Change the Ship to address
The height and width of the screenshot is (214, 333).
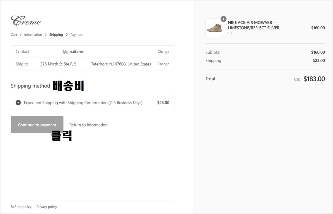[163, 64]
